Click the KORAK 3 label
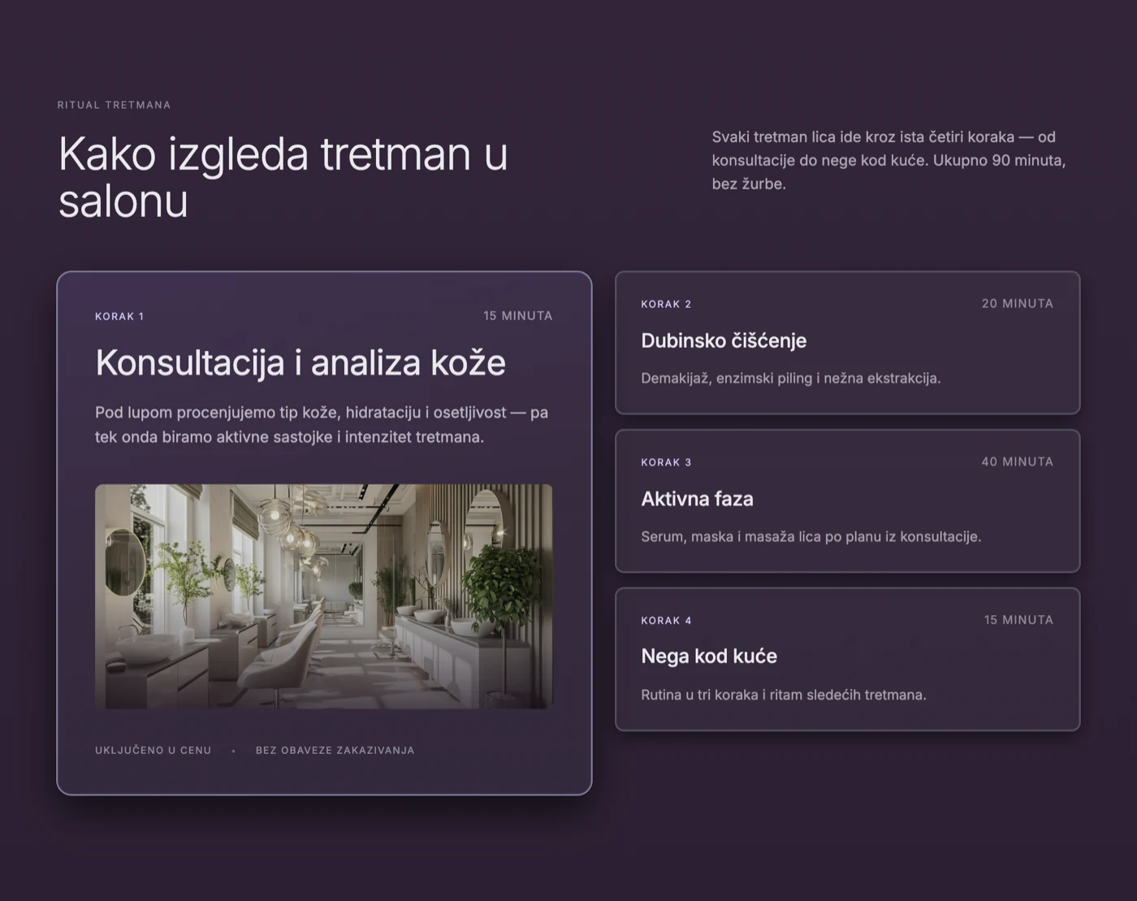The height and width of the screenshot is (901, 1137). 666,462
